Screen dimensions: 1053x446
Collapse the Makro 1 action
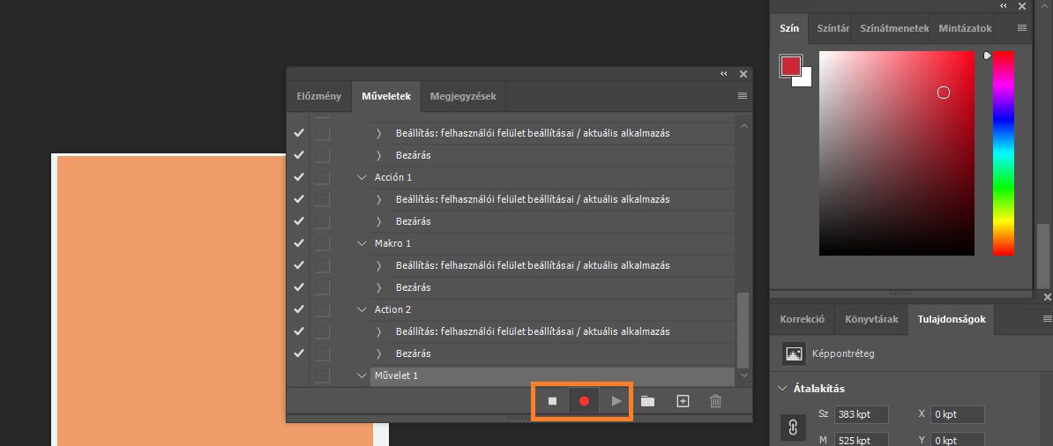click(362, 243)
